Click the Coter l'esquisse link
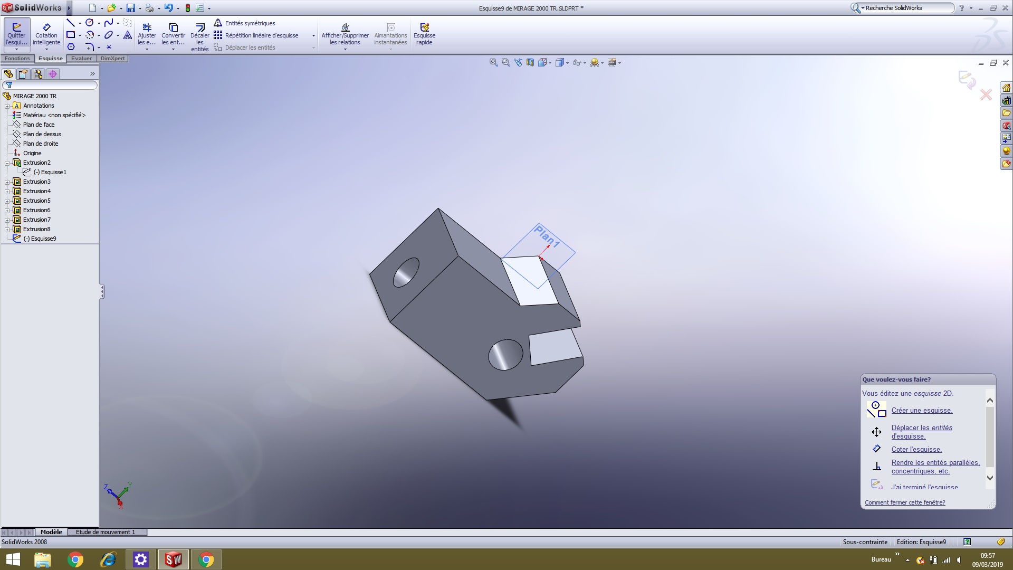1013x570 pixels. (916, 449)
